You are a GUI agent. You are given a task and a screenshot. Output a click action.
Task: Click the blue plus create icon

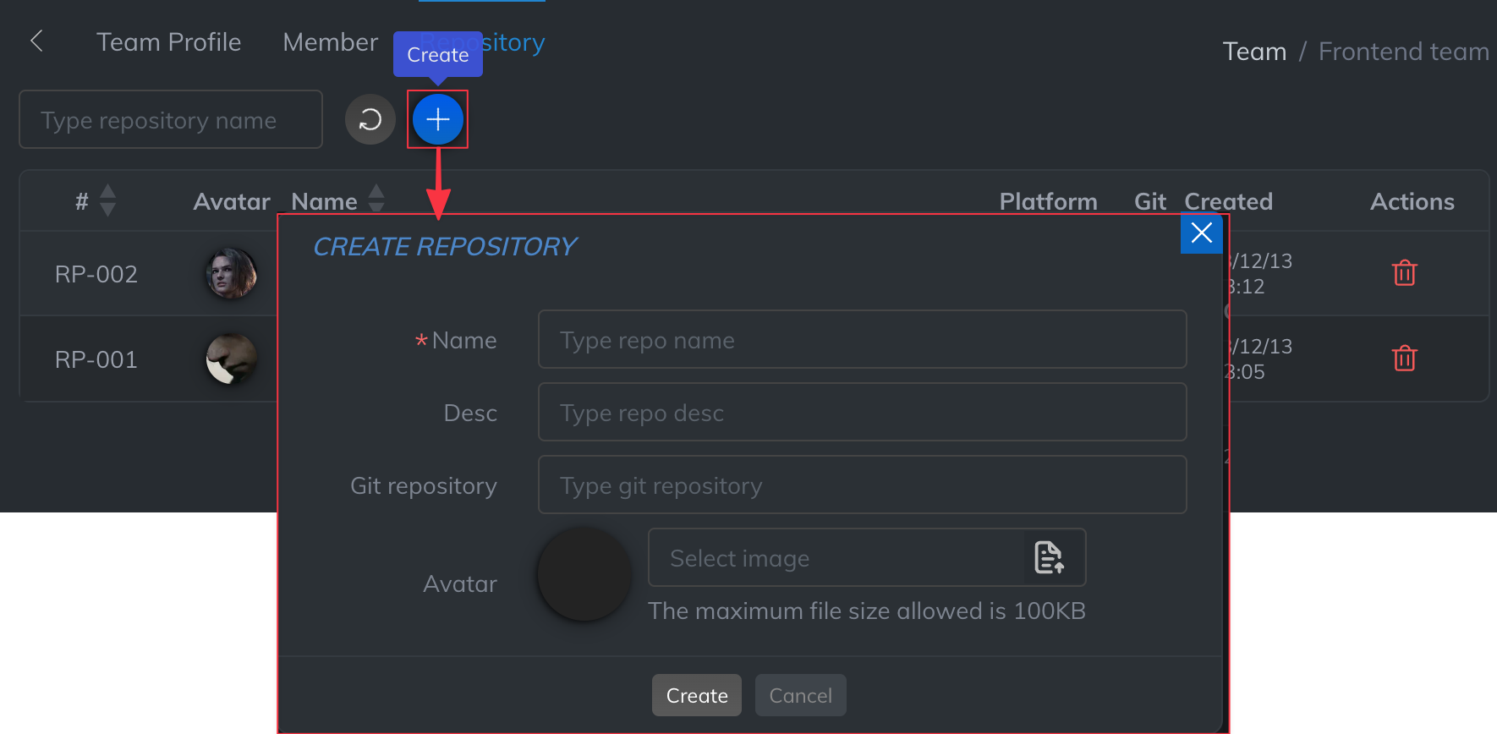437,120
